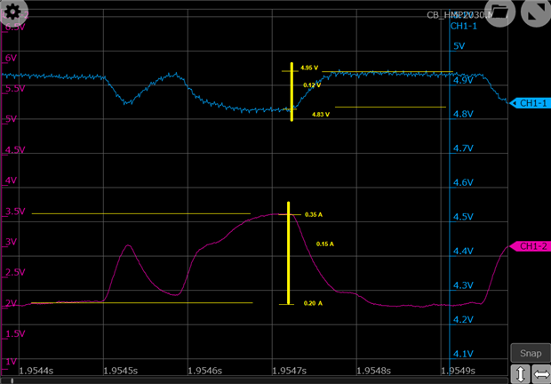Click the magenta 1V axis label
551x384 pixels.
coord(11,362)
